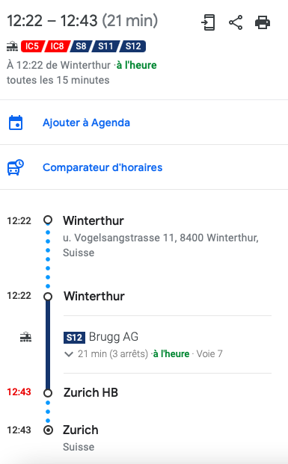
Task: Click the calendar icon for Agenda
Action: click(x=16, y=123)
